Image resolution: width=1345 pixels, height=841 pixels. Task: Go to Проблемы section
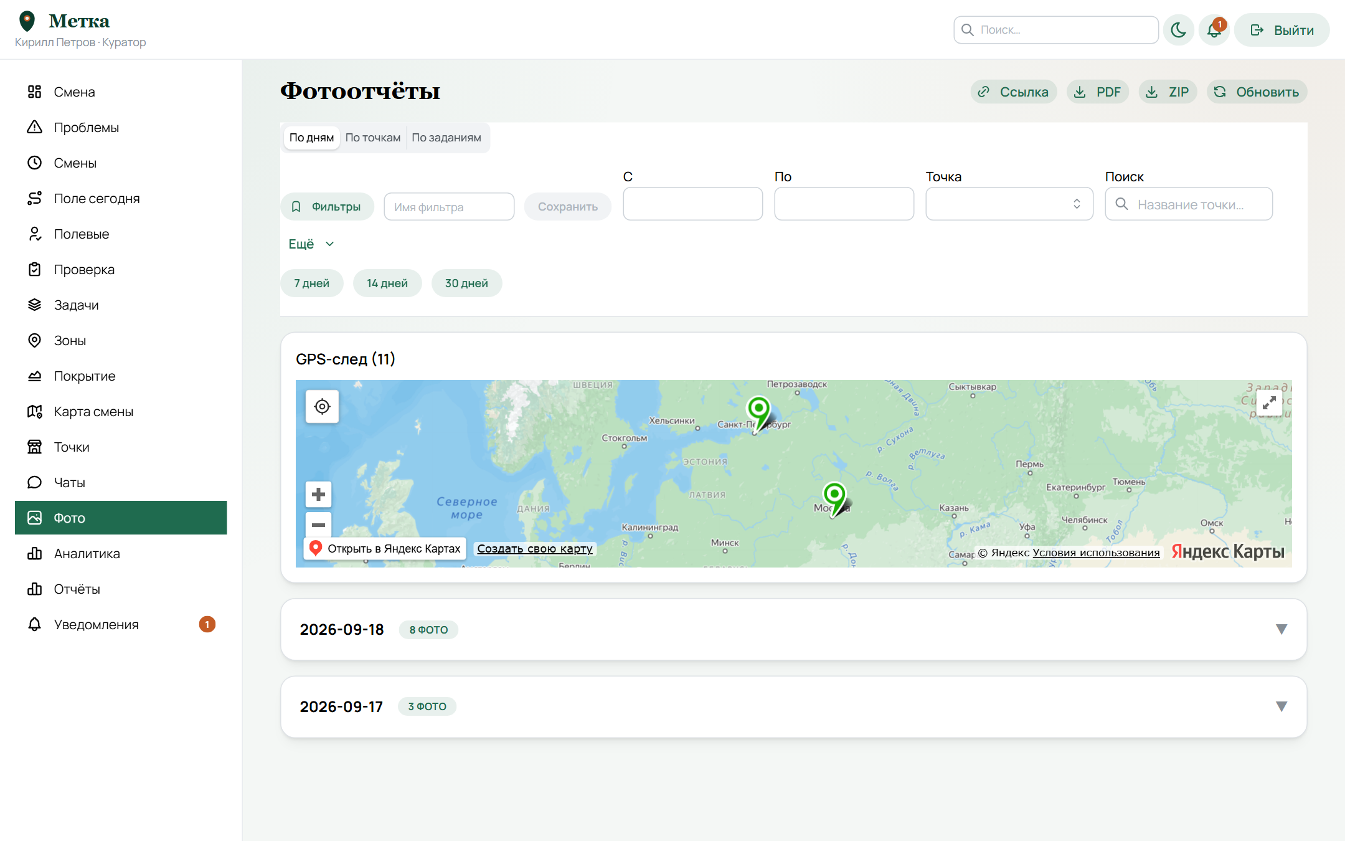click(121, 127)
